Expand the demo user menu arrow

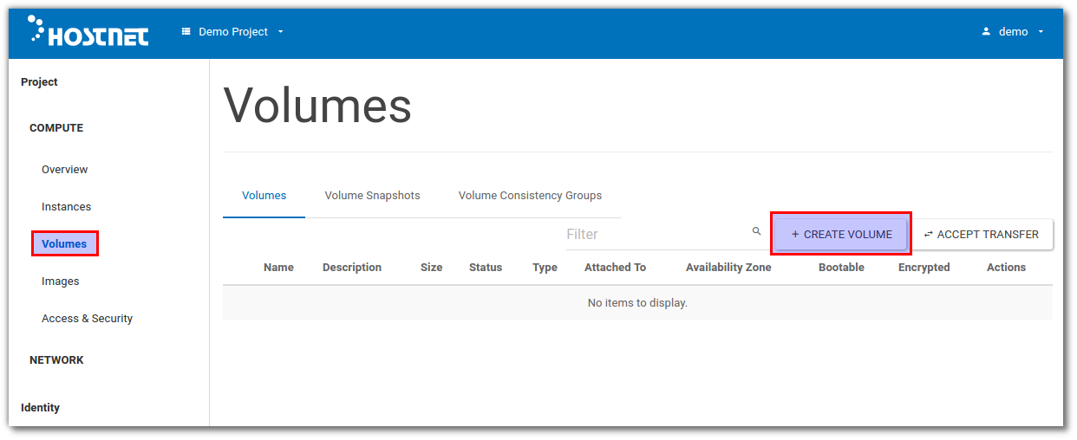1041,32
